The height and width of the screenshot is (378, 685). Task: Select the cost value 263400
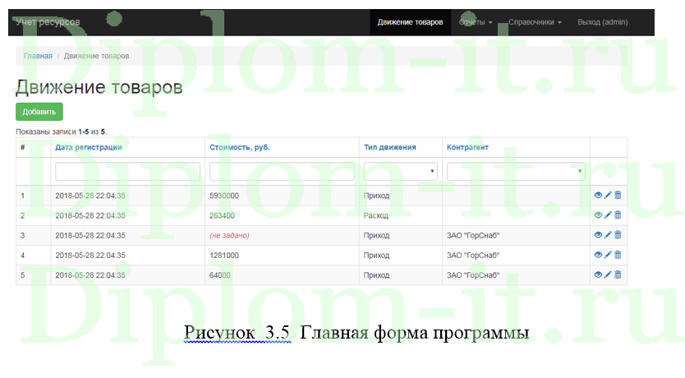coord(222,215)
